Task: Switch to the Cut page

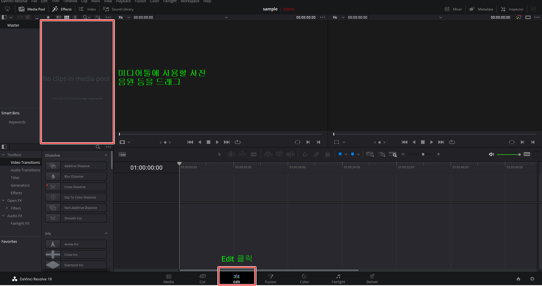Action: click(203, 279)
